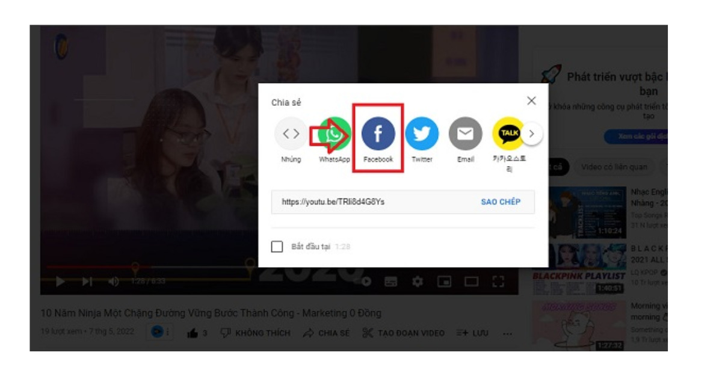Toggle autoplay switch in player
The image size is (722, 376).
(x=366, y=282)
